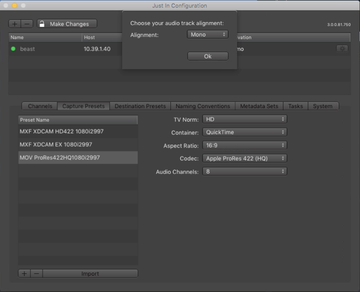Click the green status dot for beast

13,49
